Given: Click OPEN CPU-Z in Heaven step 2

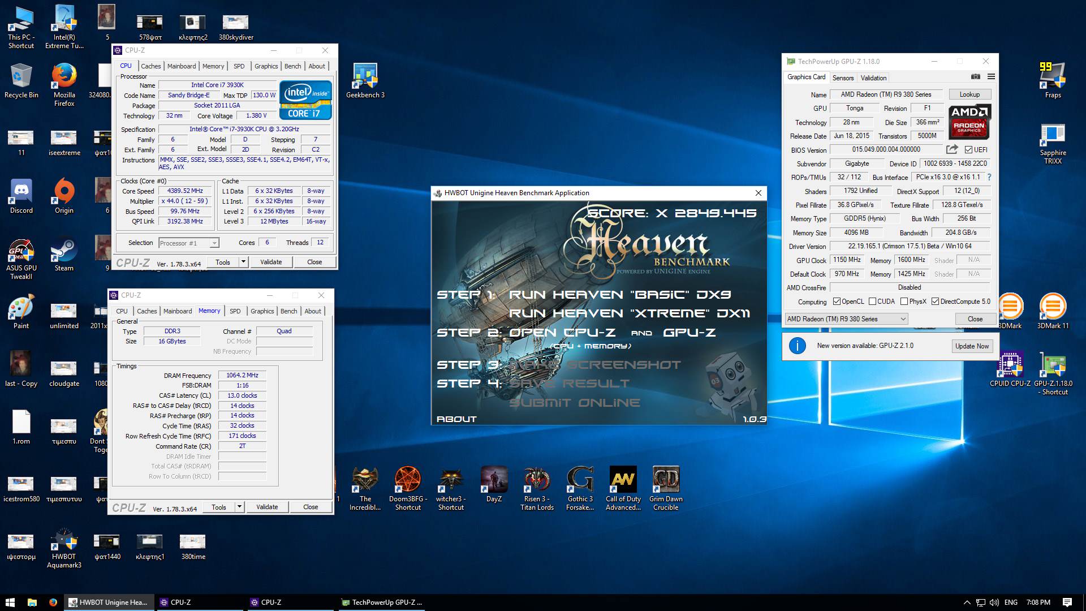Looking at the screenshot, I should click(x=562, y=333).
